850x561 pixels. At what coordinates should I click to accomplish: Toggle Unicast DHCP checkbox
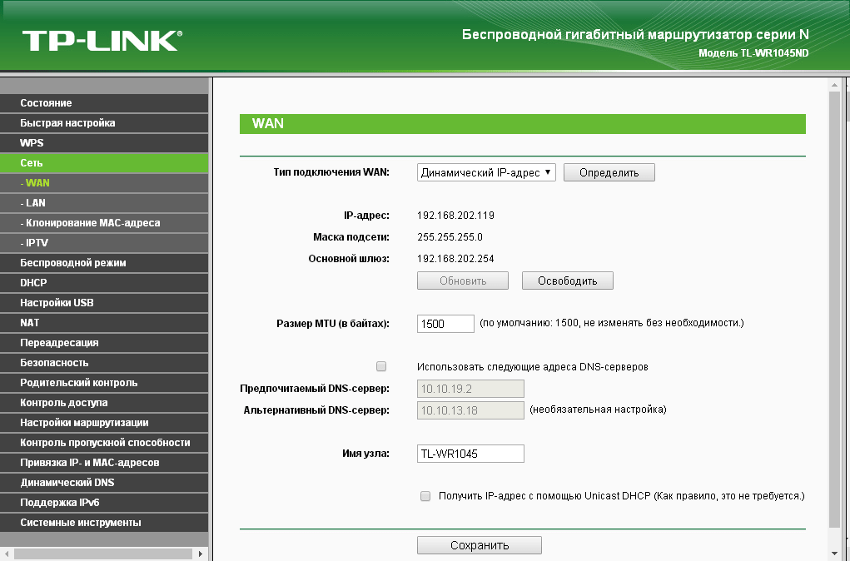pyautogui.click(x=425, y=496)
